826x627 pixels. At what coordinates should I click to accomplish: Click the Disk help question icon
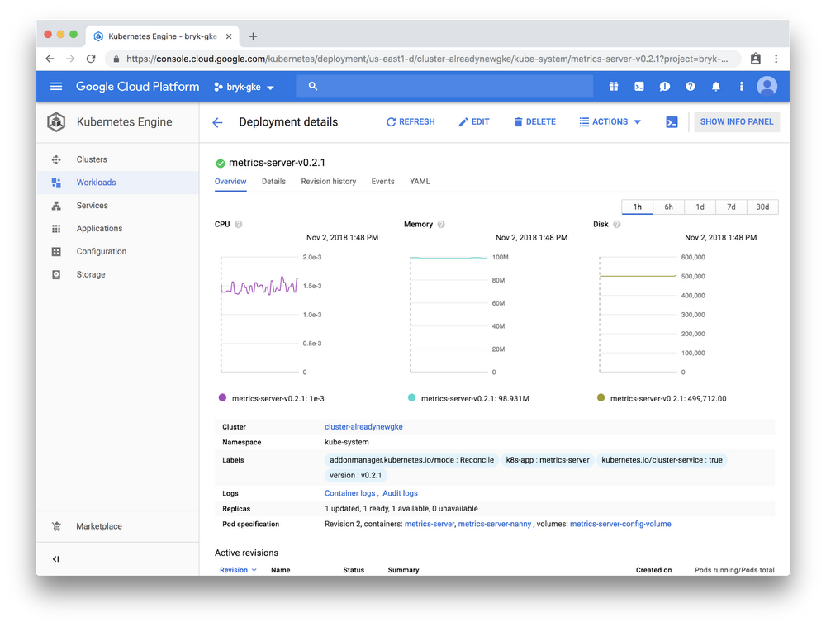(617, 224)
